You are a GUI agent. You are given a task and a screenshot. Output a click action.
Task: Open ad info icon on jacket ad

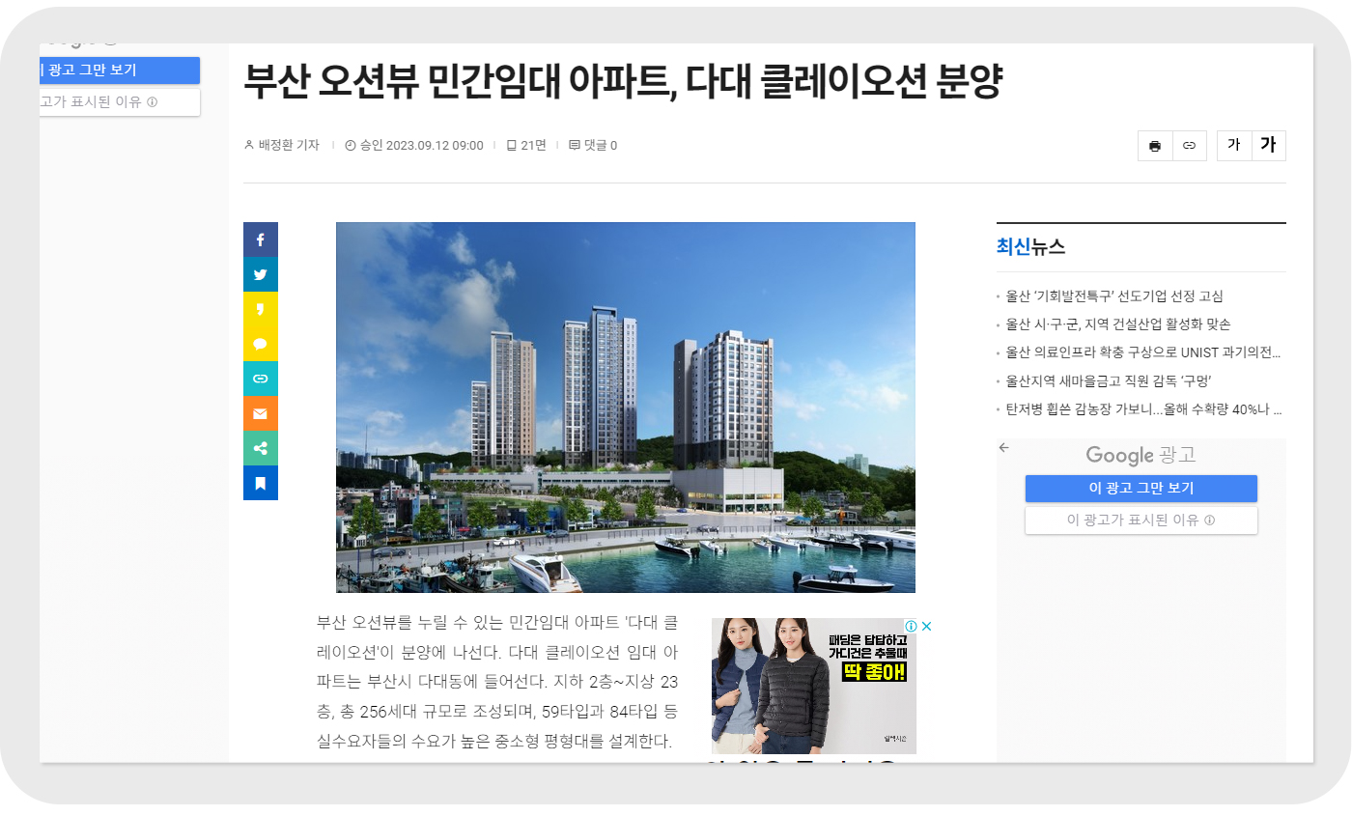pos(912,626)
